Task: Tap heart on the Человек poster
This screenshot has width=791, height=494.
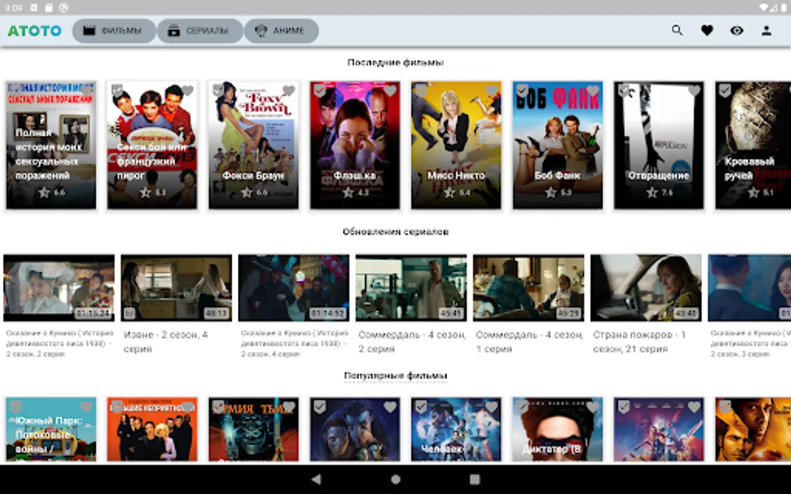Action: [491, 407]
